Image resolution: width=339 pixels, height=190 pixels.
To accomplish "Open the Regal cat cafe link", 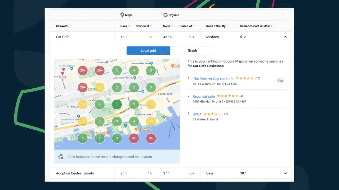I will click(204, 96).
